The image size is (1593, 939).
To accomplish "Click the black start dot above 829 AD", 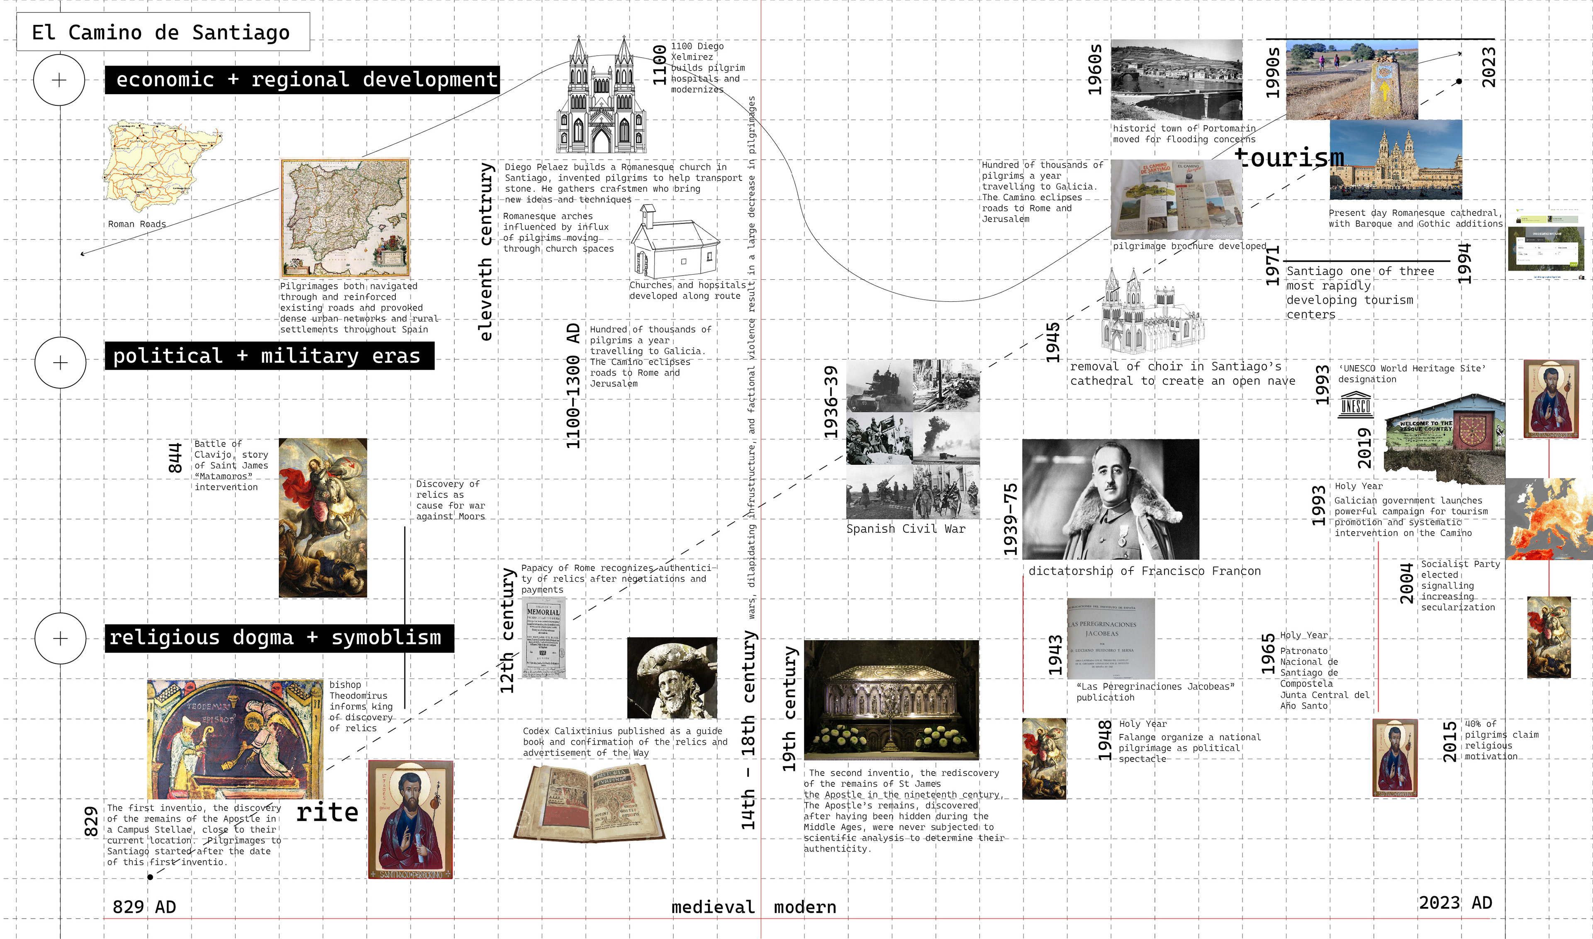I will pyautogui.click(x=150, y=877).
